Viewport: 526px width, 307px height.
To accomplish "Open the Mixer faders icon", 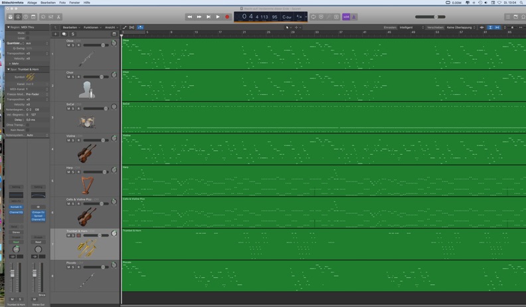I will click(x=50, y=17).
